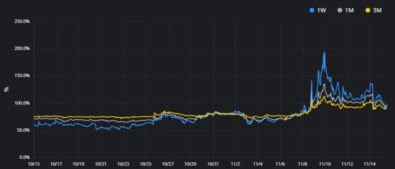Click the 10/25 date label
This screenshot has height=169, width=395.
pos(146,164)
